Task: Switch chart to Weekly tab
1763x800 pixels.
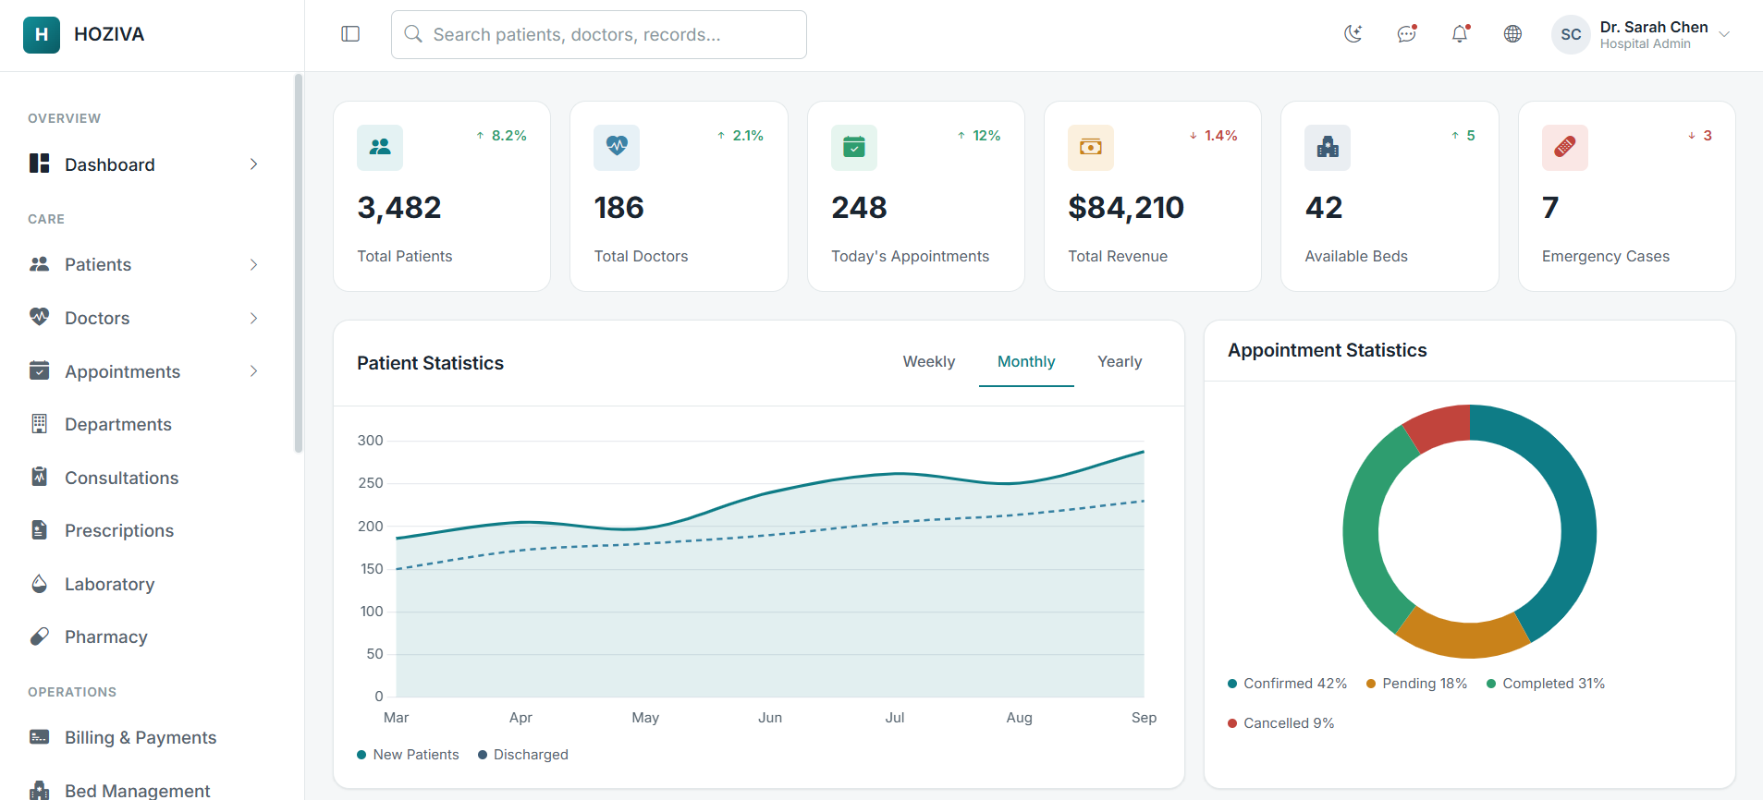Action: click(929, 362)
